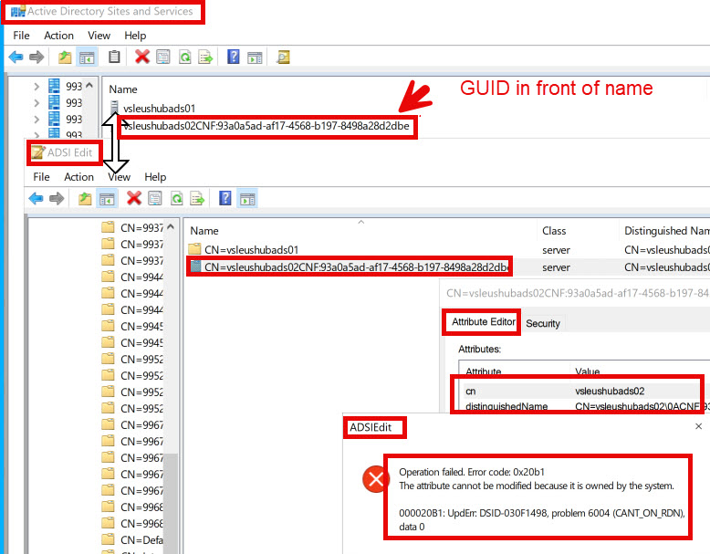This screenshot has width=710, height=554.
Task: Select CN=vsleushubads01 row in ADSI Edit
Action: point(251,249)
